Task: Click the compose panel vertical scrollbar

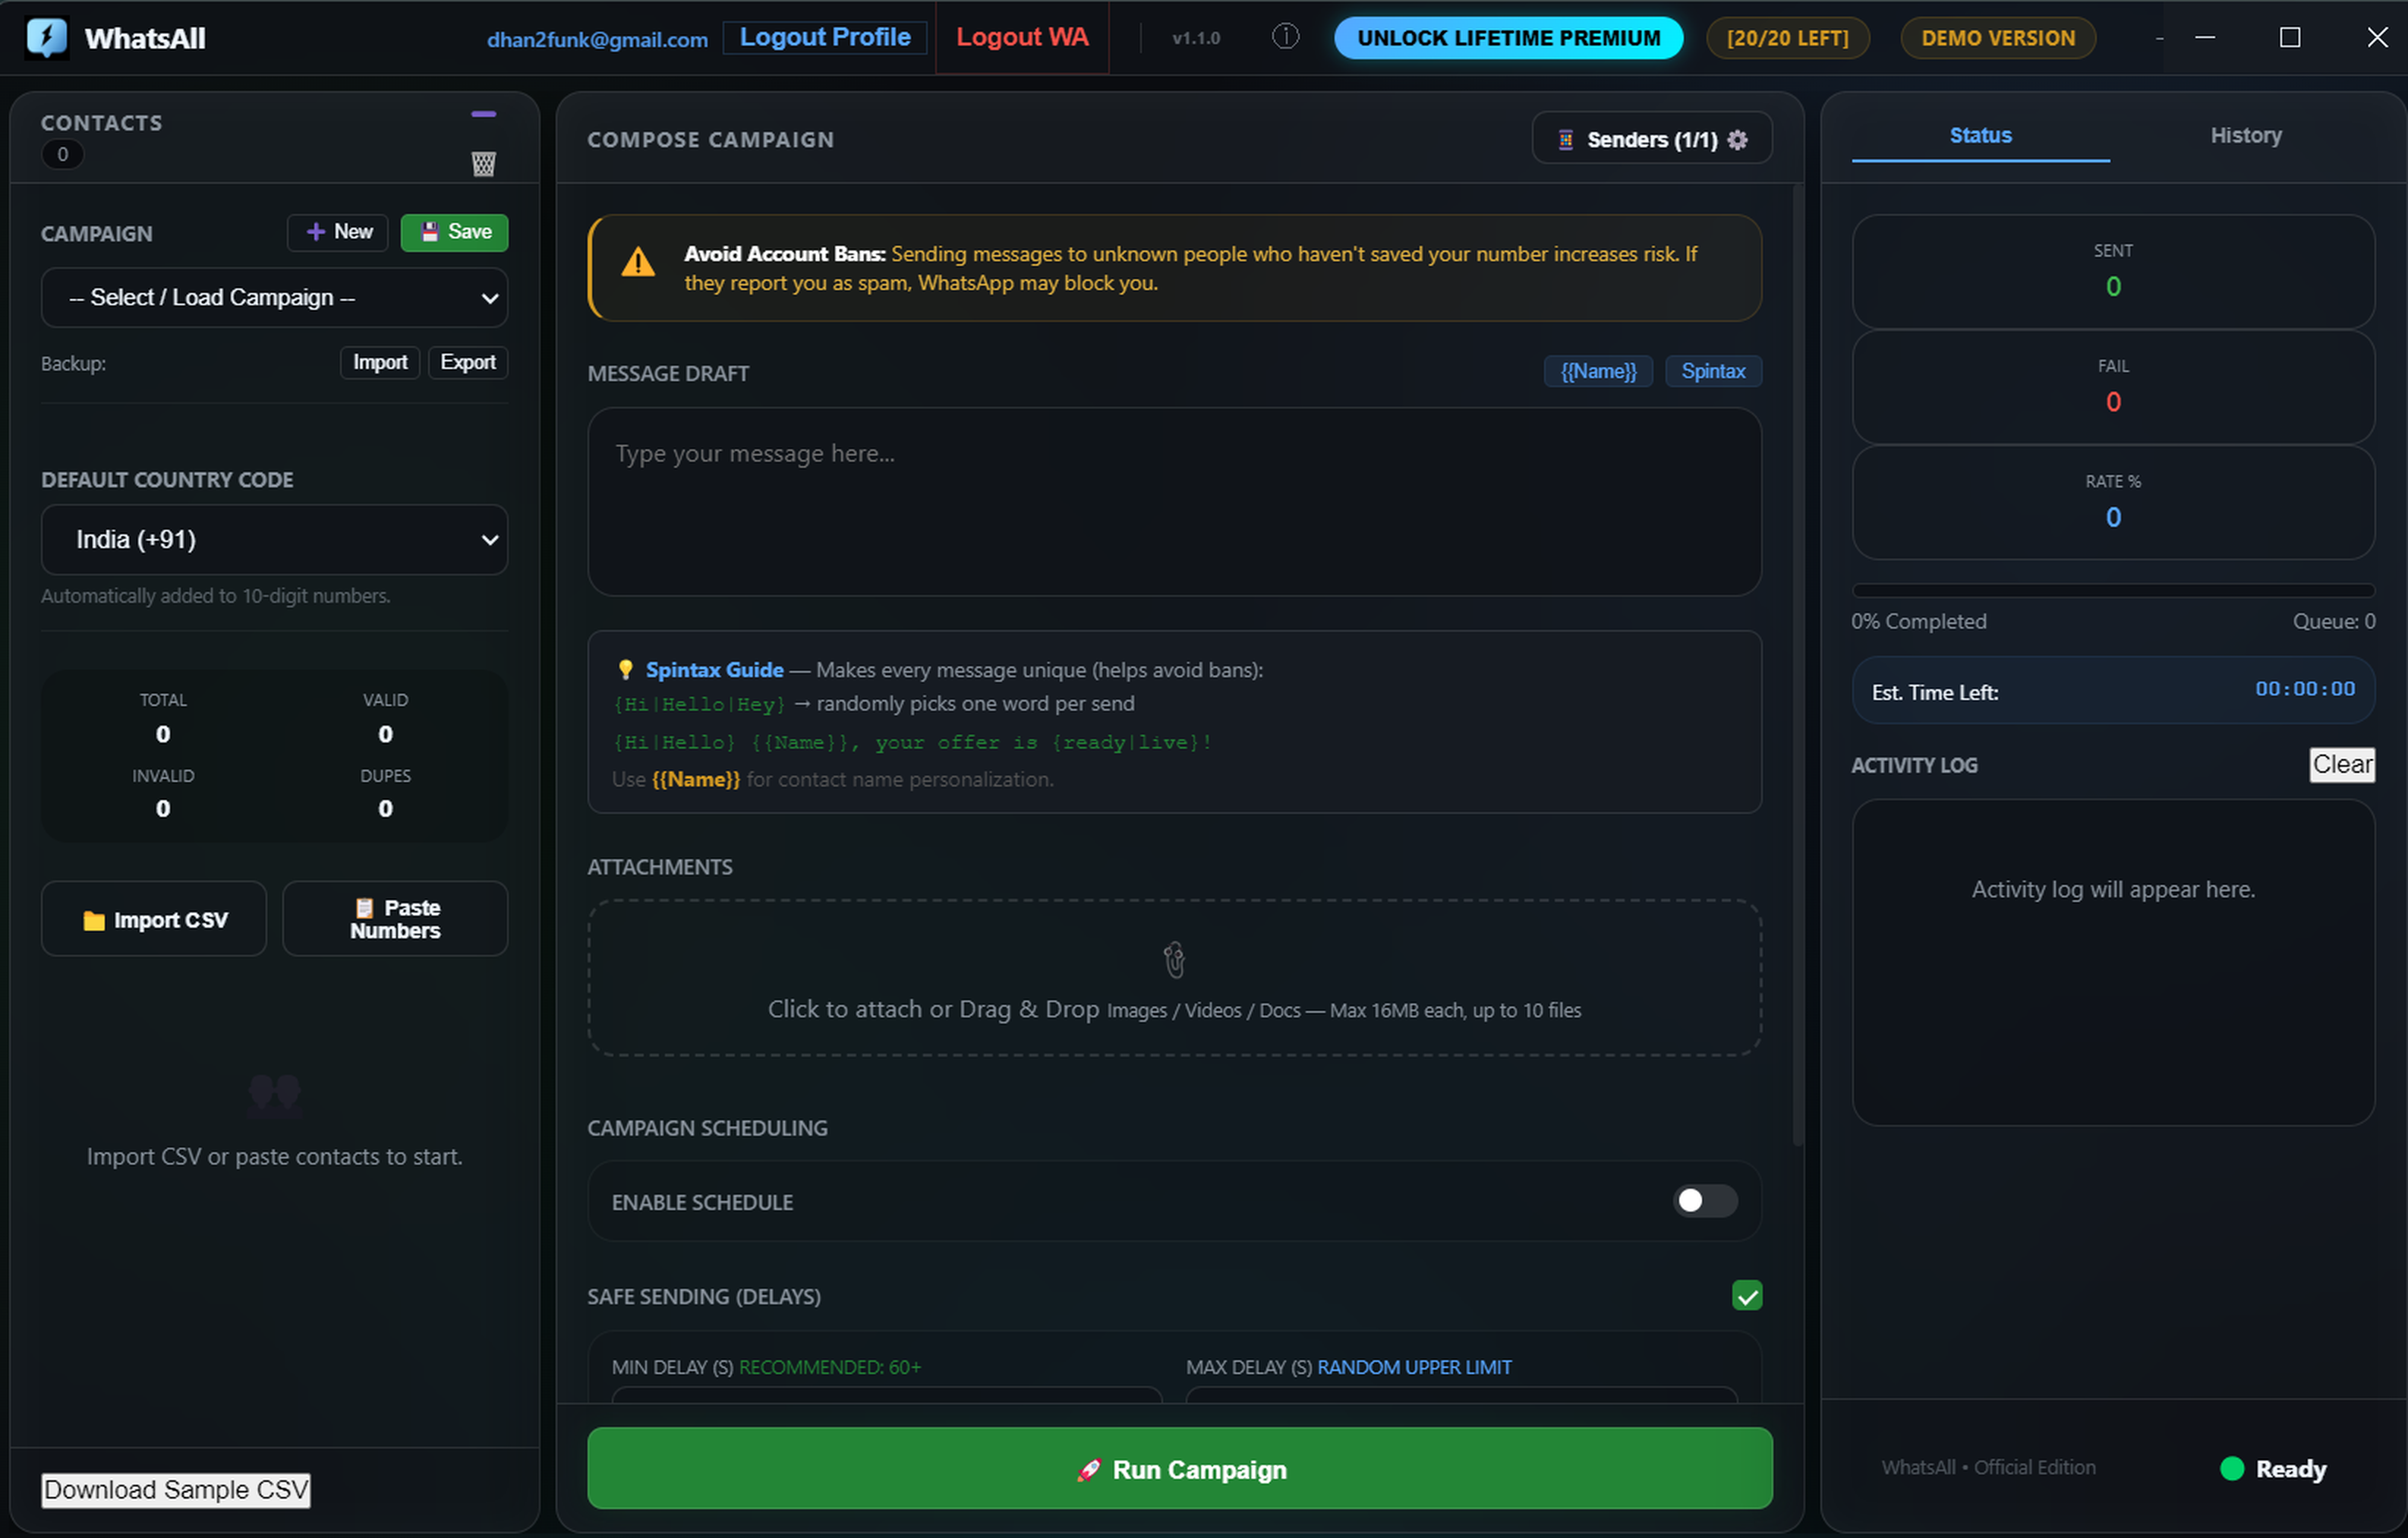Action: pos(1797,665)
